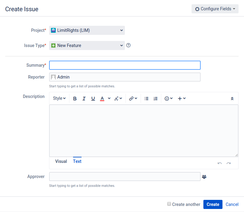244x212 pixels.
Task: Click the Admin avatar in Reporter field
Action: (x=53, y=77)
